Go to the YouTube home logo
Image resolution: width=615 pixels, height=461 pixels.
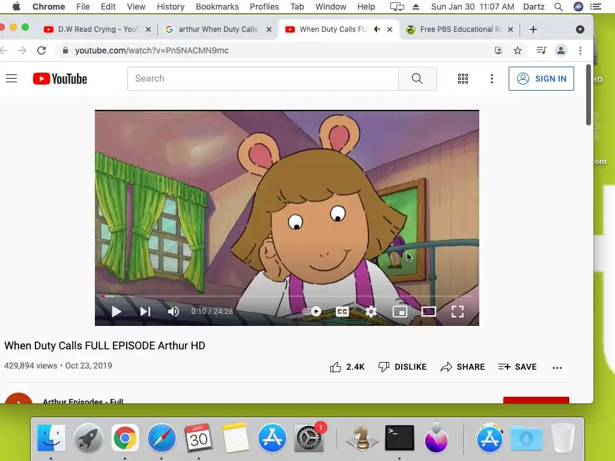tap(59, 79)
